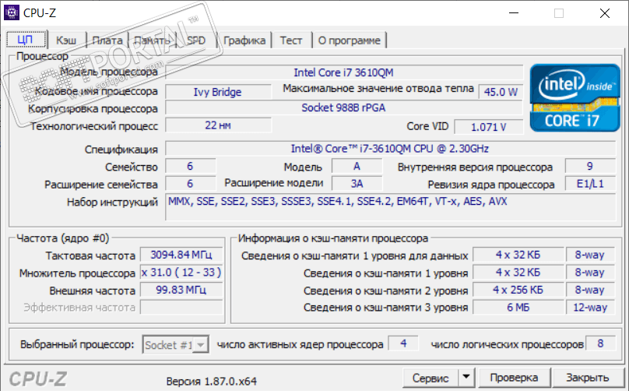Click the 1.071 V Core VID value
629x391 pixels.
[x=488, y=127]
